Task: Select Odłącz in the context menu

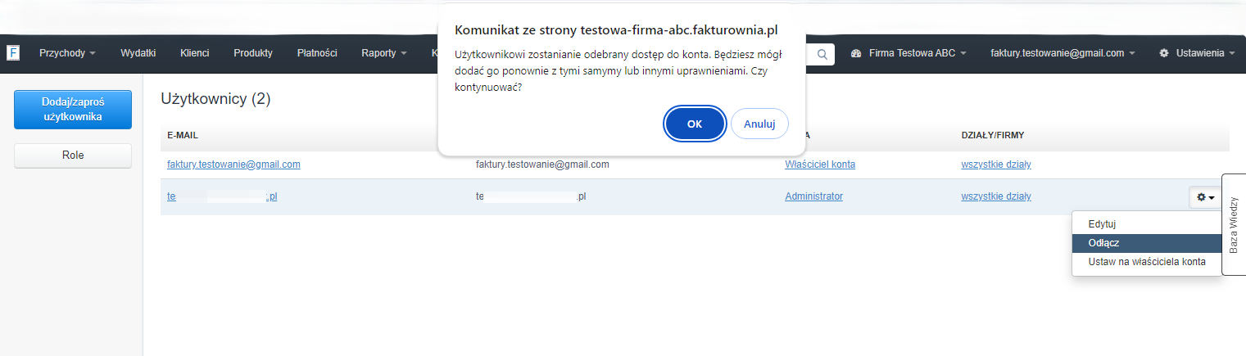Action: click(1146, 243)
